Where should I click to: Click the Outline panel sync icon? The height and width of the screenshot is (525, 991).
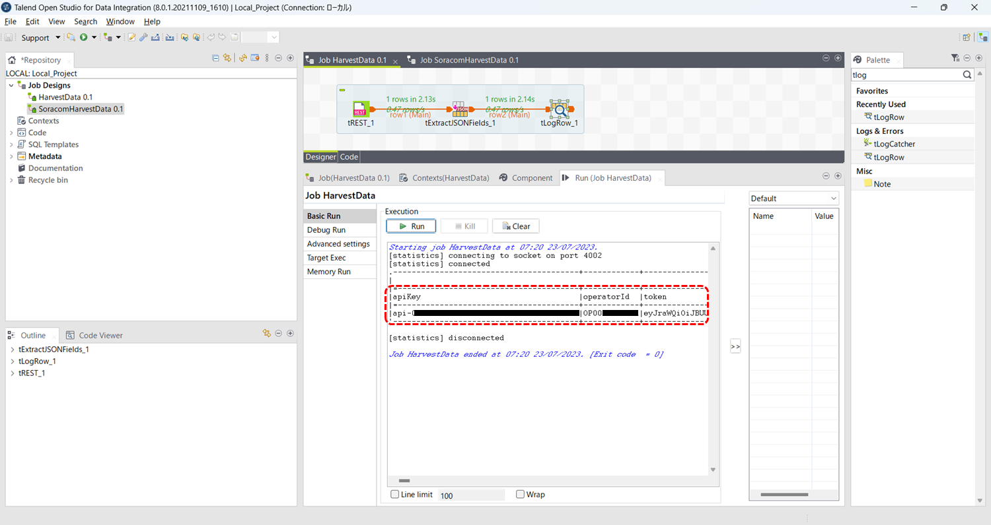coord(266,334)
